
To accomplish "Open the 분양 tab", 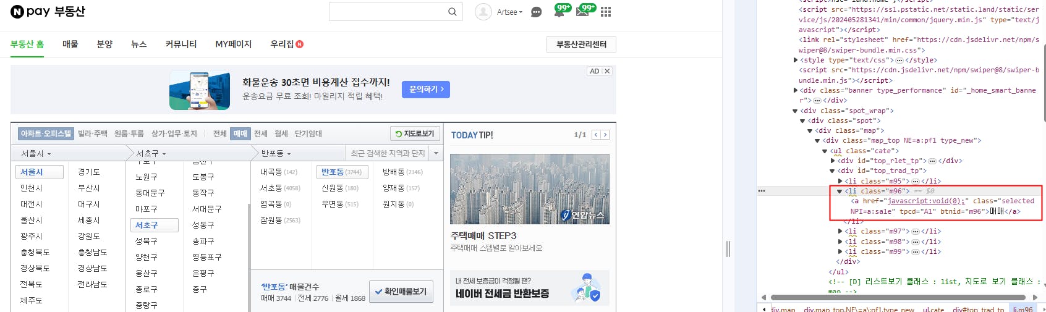I will 104,44.
